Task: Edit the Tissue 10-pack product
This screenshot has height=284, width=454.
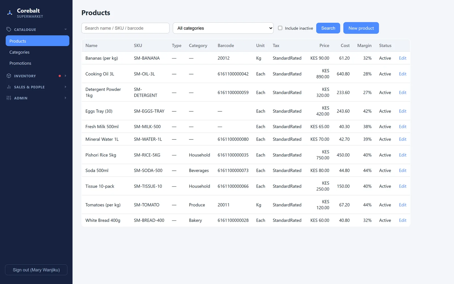Action: tap(402, 186)
